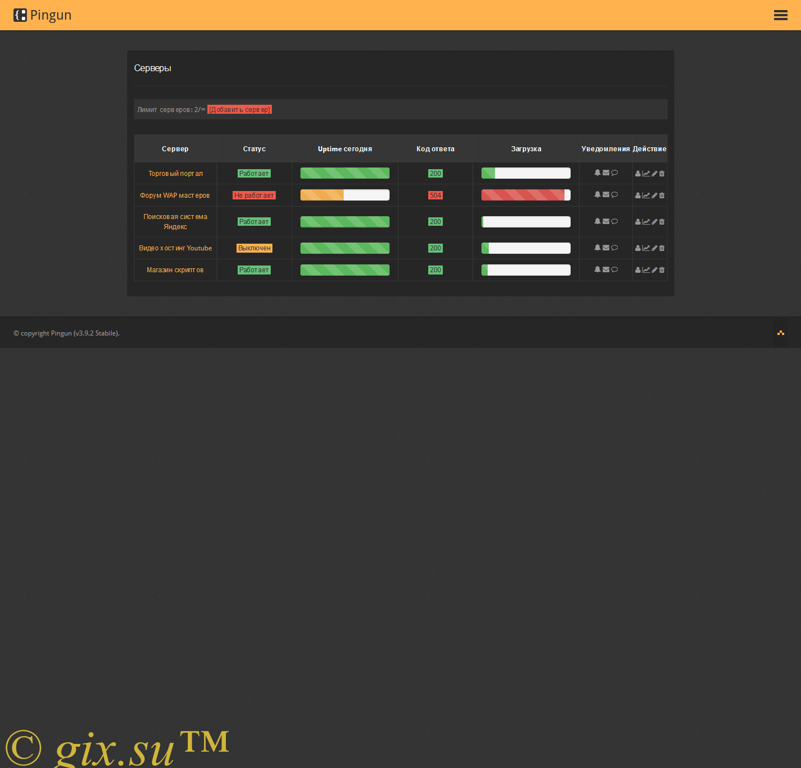Click the copyright Pingun v3.9.2 Stabile footer text
This screenshot has width=801, height=768.
(67, 333)
